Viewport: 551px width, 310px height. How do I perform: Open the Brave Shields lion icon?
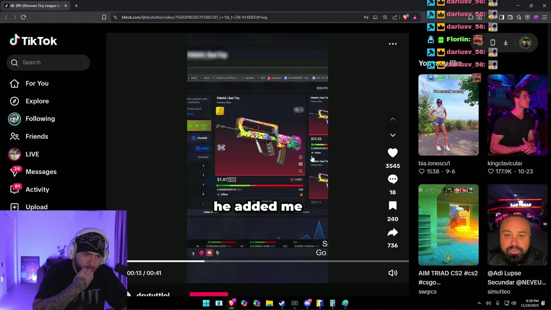pyautogui.click(x=406, y=17)
